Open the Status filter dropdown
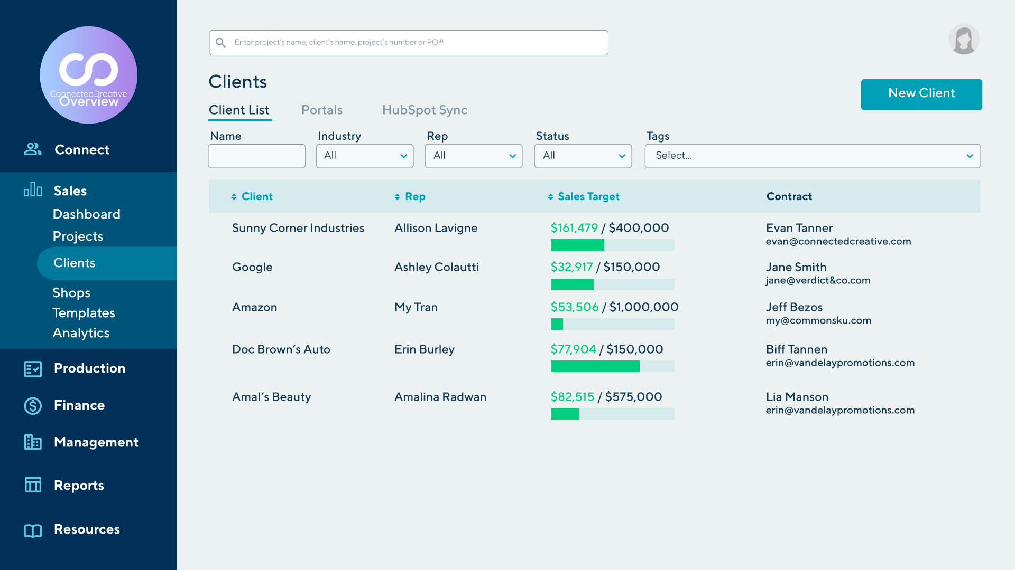 583,156
